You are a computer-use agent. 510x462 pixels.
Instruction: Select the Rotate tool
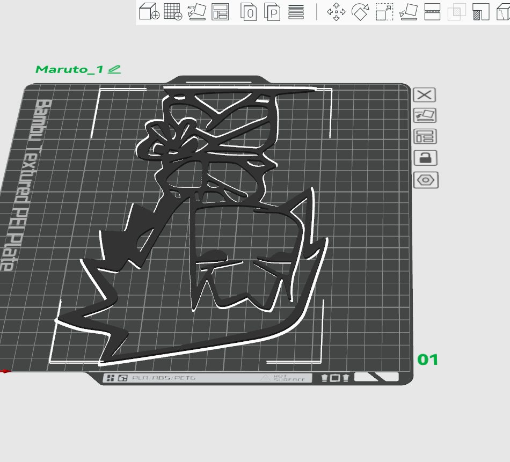360,12
